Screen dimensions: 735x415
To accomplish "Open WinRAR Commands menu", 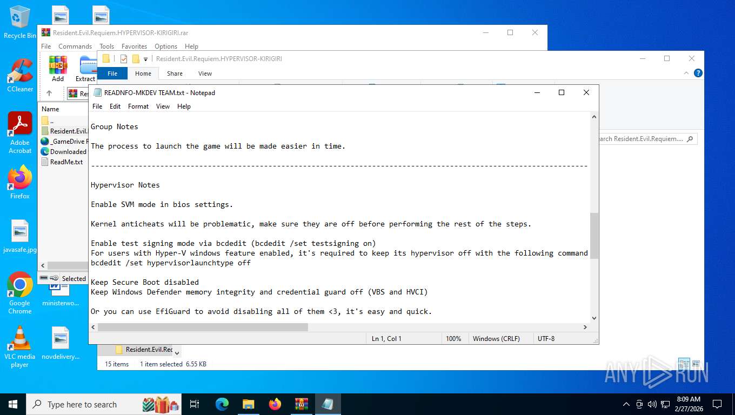I will tap(75, 46).
